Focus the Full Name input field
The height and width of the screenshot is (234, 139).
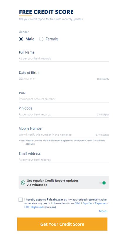(x=64, y=58)
